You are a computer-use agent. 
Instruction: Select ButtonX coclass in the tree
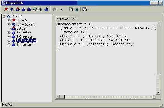click(22, 28)
